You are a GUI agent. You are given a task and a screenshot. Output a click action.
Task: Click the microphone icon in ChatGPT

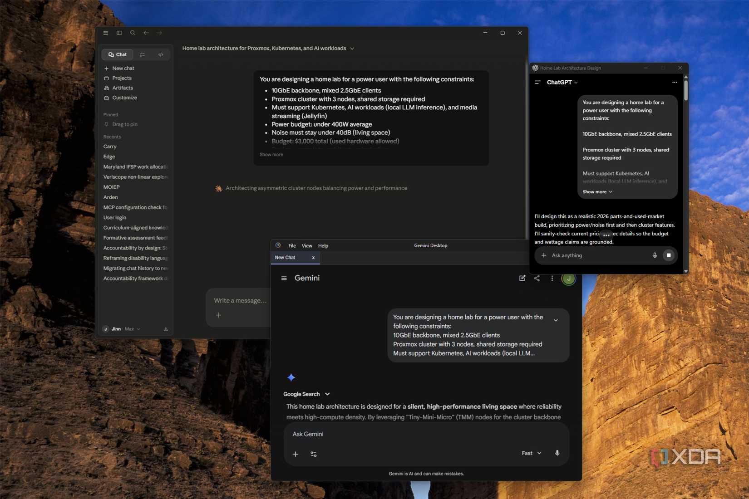tap(655, 255)
